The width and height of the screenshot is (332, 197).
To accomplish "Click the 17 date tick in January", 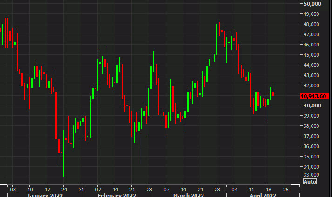I will 47,190.
